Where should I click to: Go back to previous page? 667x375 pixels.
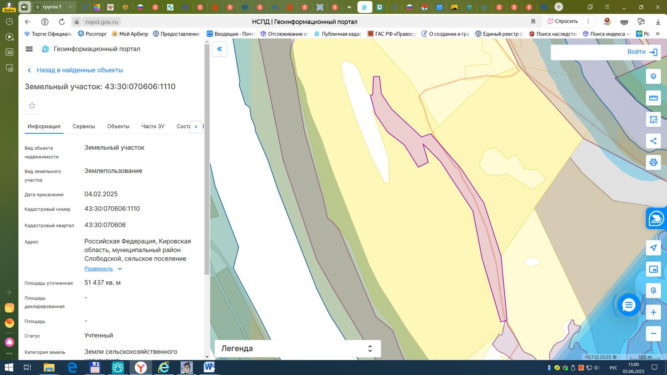click(28, 22)
